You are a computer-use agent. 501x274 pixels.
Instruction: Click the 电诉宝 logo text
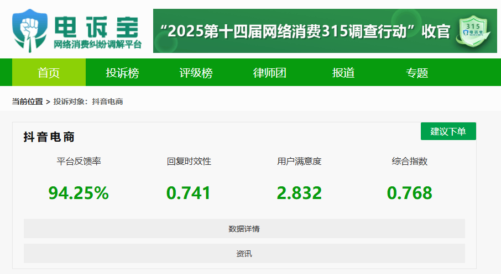(x=97, y=25)
